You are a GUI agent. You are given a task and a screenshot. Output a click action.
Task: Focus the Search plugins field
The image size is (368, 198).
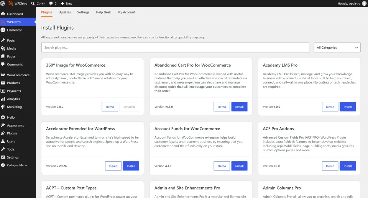click(x=175, y=47)
